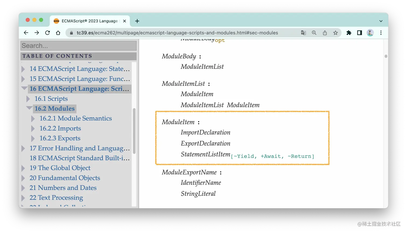Expand 16.2.2 Imports
The image size is (407, 233).
[33, 129]
